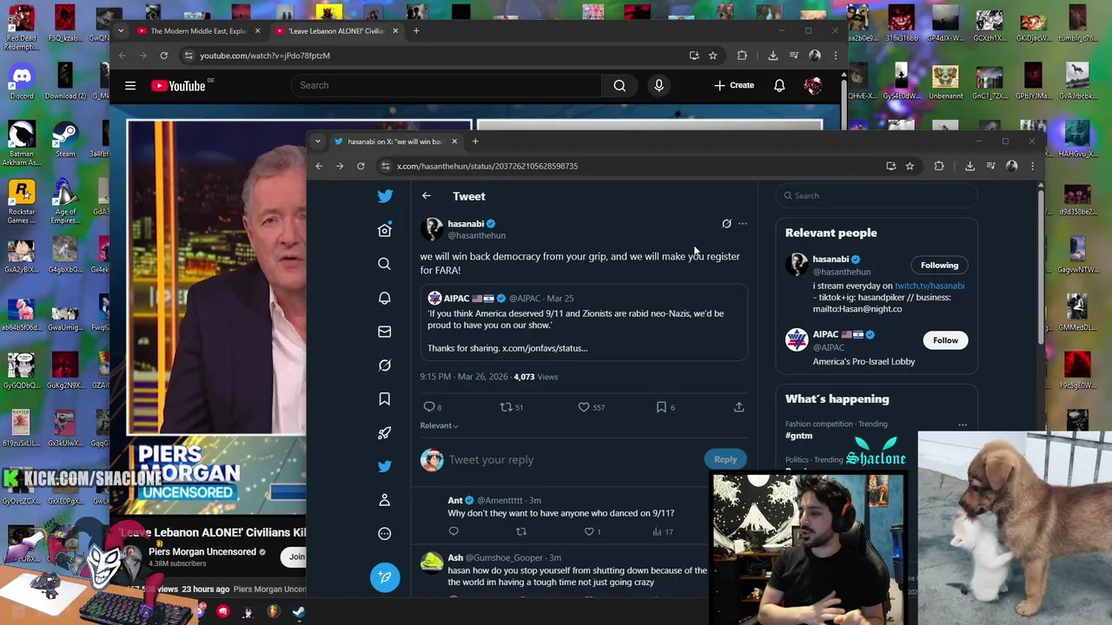
Task: Open Steam desktop shortcut
Action: click(x=65, y=140)
